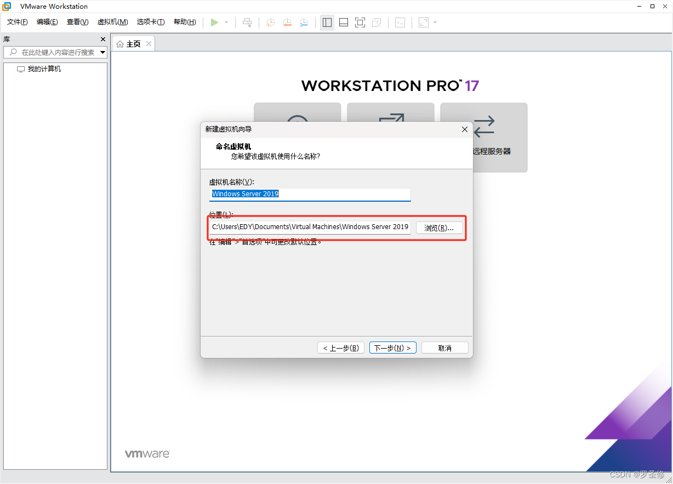Screen dimensions: 673x484
Task: Click the 远程服务器 card on home page
Action: pos(484,138)
